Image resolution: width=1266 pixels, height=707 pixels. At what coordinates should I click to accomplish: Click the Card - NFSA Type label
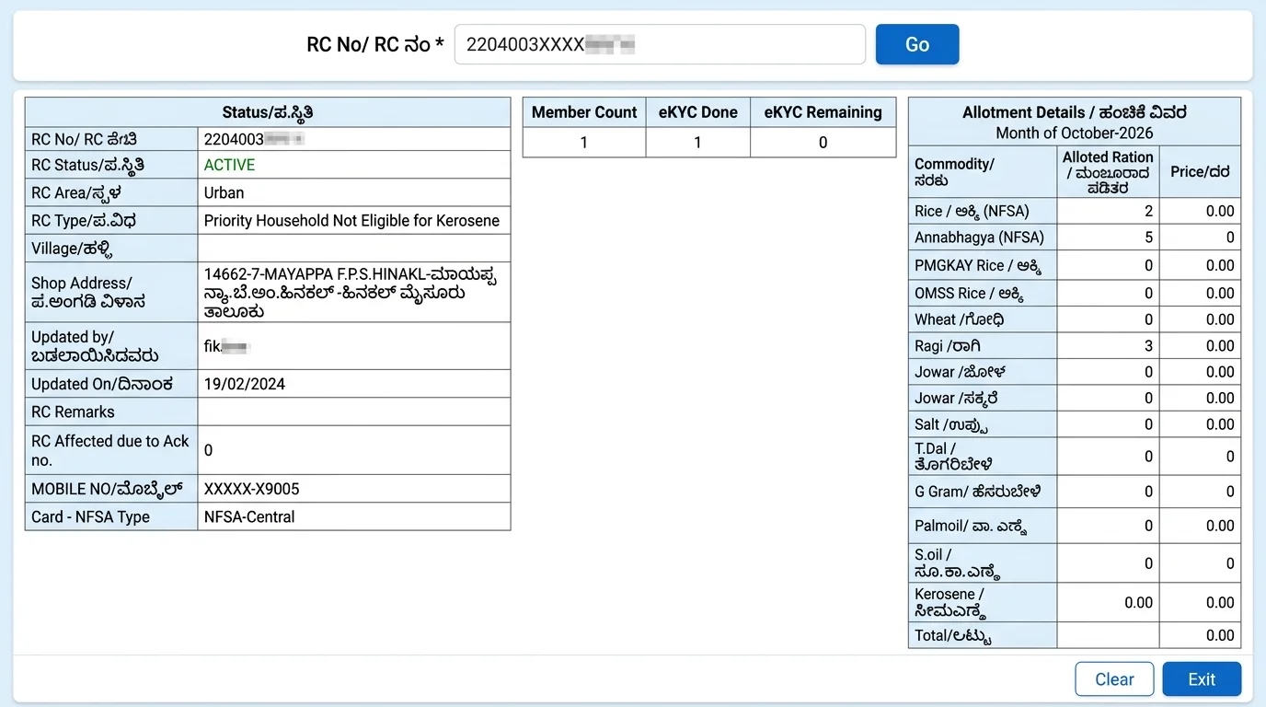(90, 516)
